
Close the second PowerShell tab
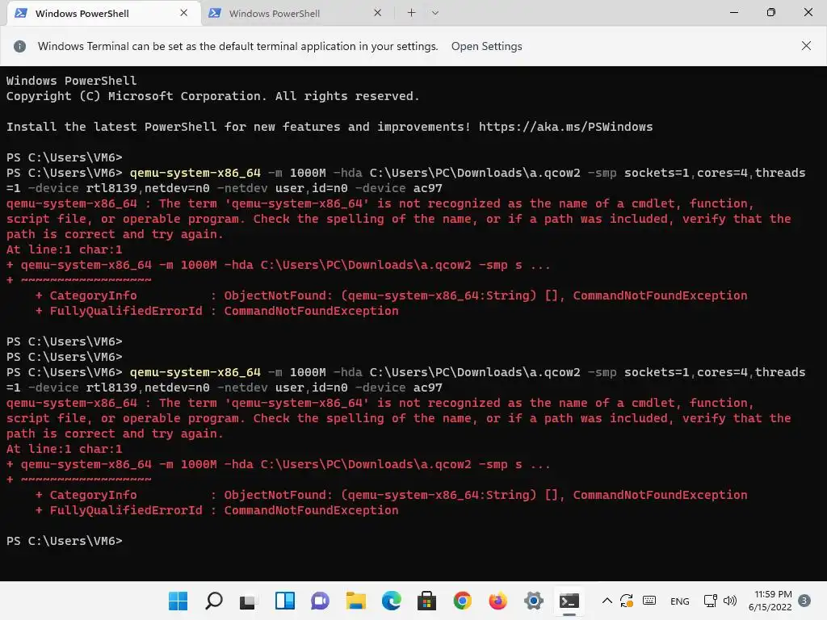point(378,13)
